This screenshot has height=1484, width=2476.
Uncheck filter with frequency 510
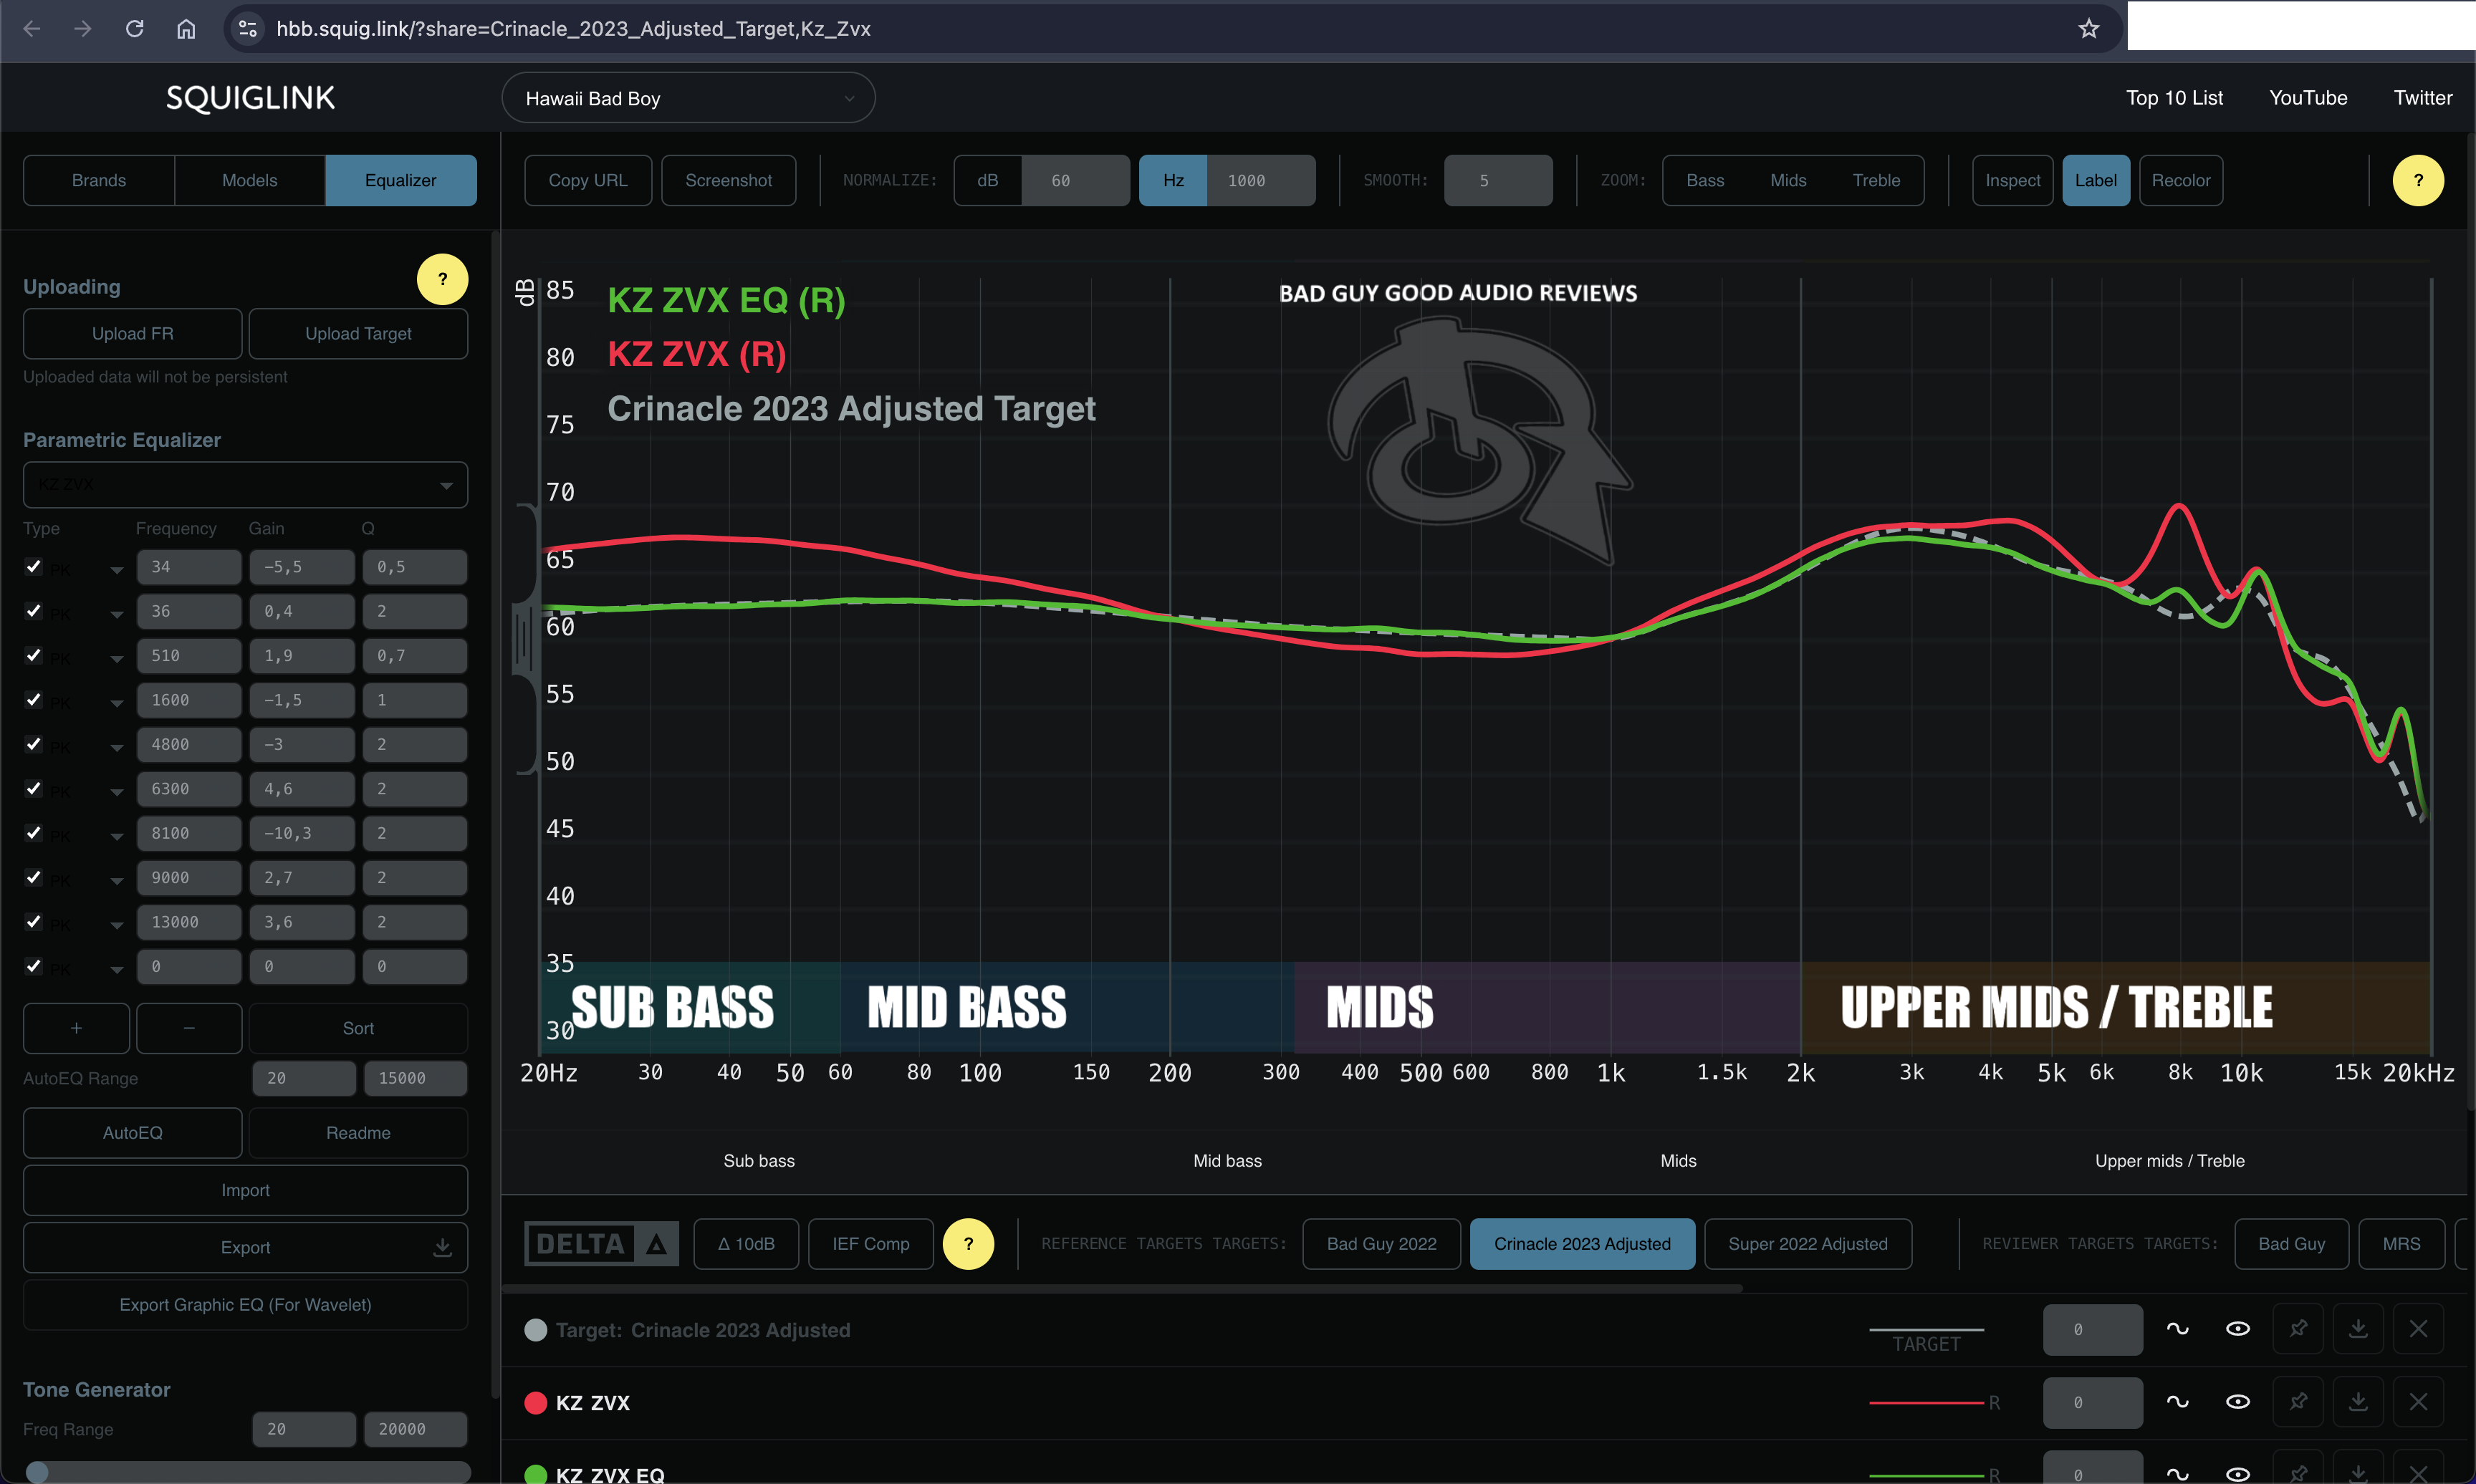coord(33,655)
